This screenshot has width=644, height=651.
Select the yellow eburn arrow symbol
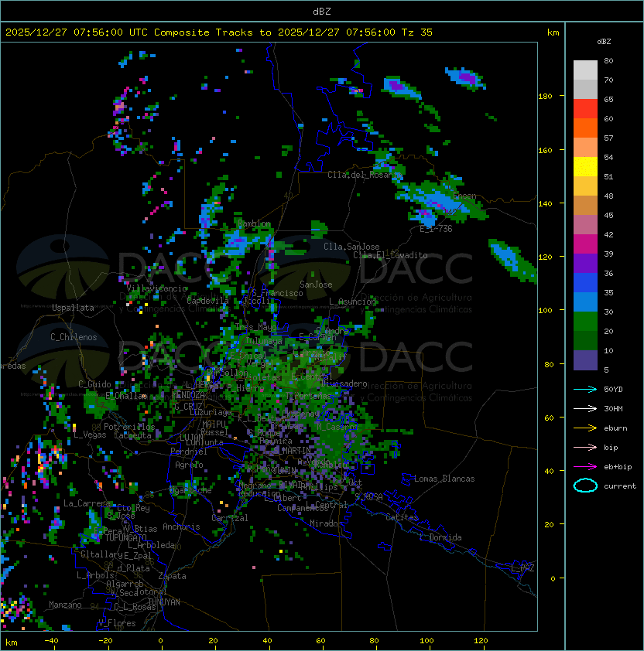[x=585, y=428]
